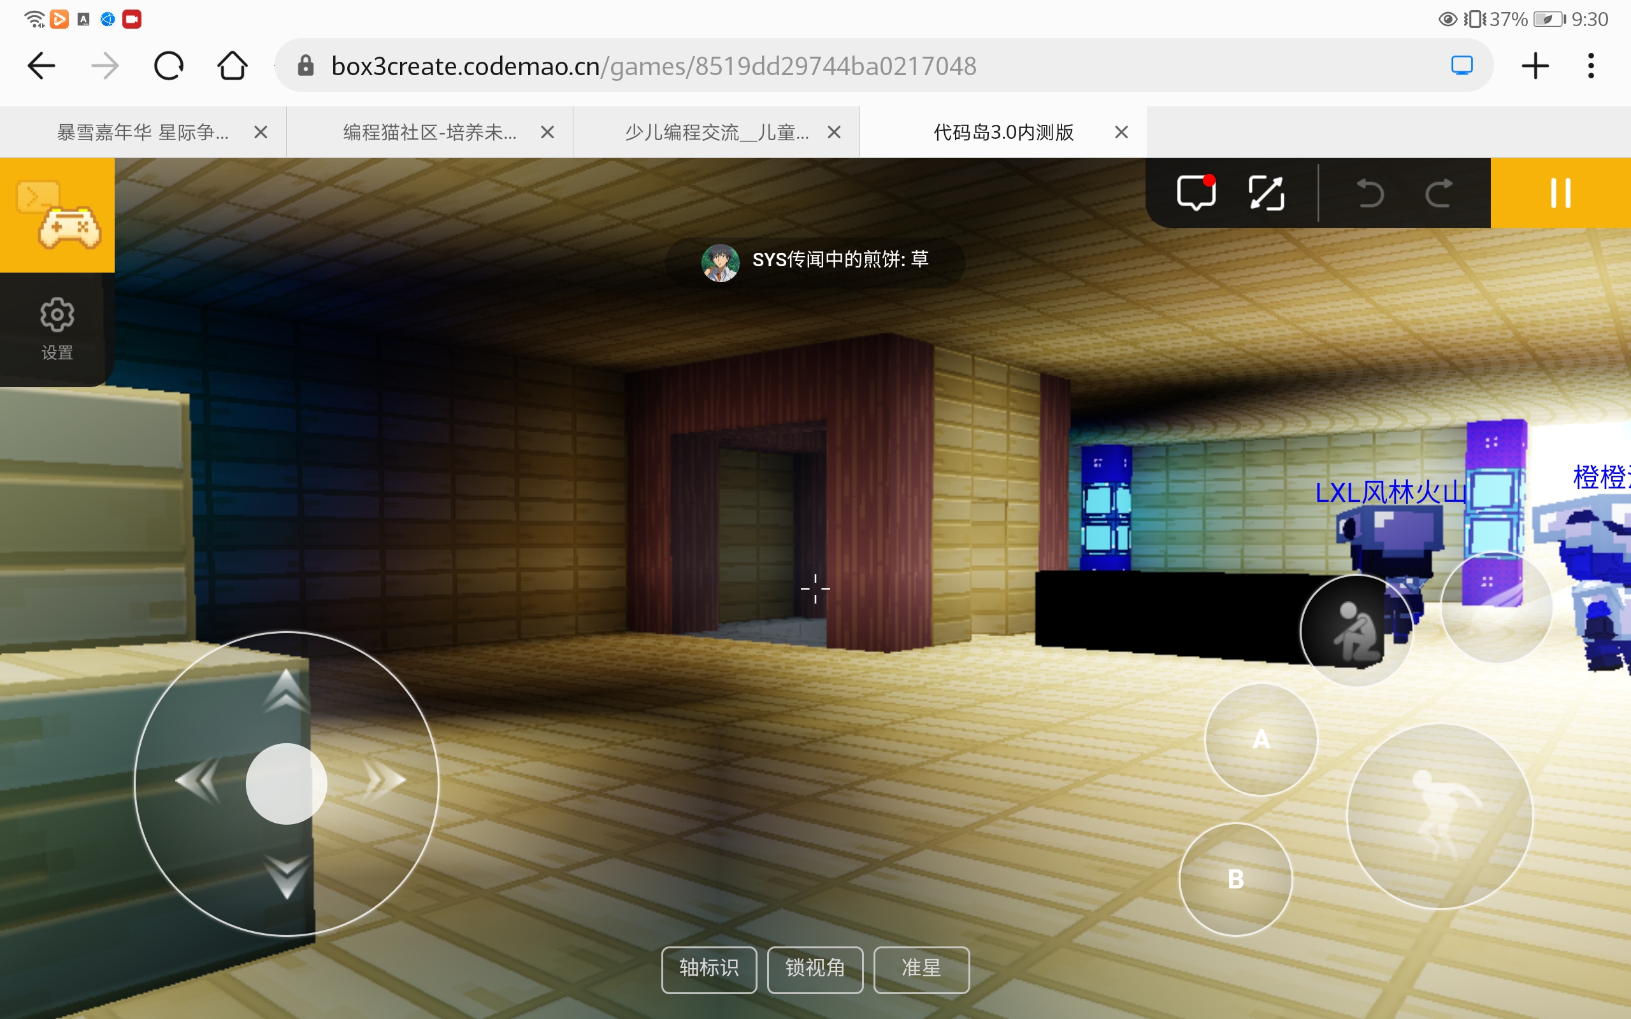Tap the crouch action button
The image size is (1631, 1019).
(1356, 631)
